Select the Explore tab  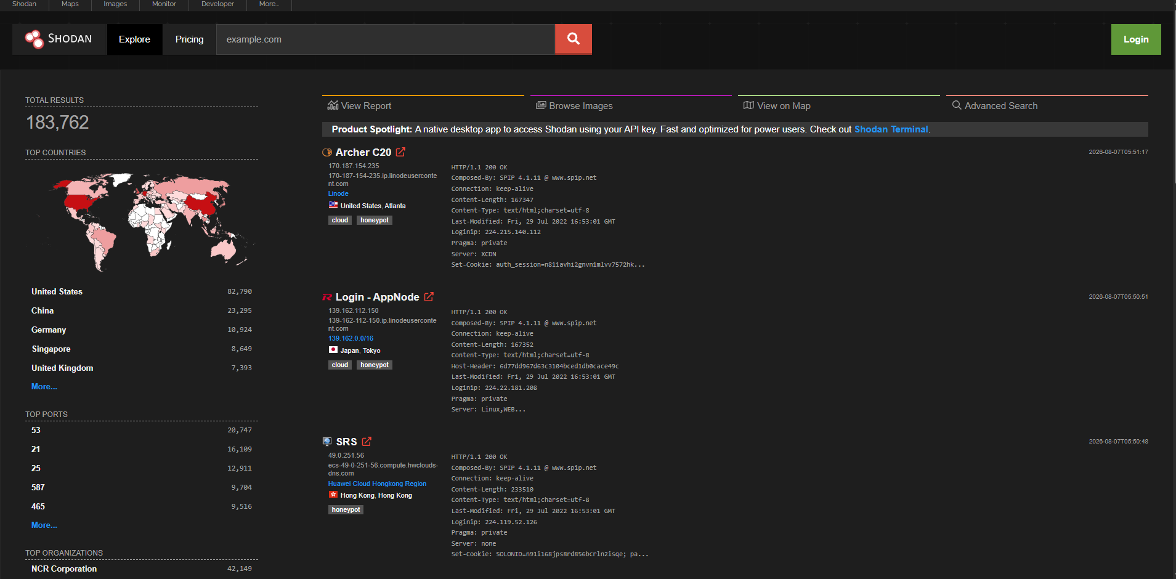[x=134, y=39]
